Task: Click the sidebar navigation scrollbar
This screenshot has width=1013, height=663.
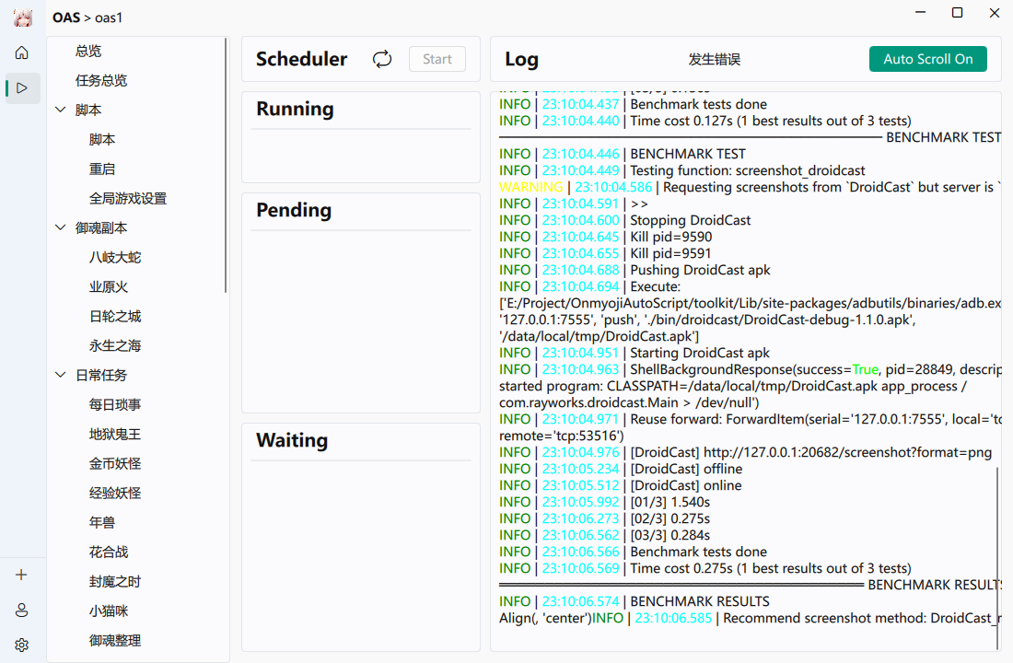Action: [x=226, y=166]
